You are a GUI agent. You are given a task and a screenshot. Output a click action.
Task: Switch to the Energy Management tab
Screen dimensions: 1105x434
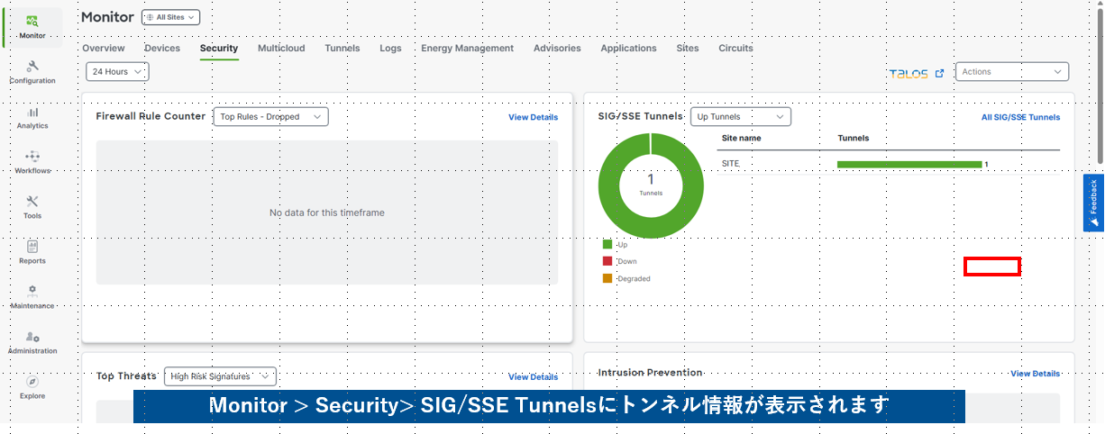pyautogui.click(x=467, y=49)
